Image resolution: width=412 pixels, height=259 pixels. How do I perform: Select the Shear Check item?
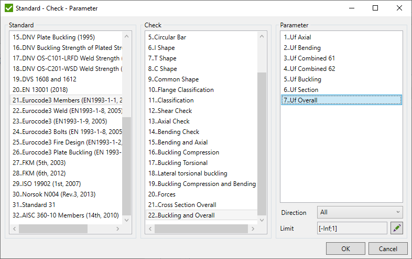pyautogui.click(x=170, y=111)
